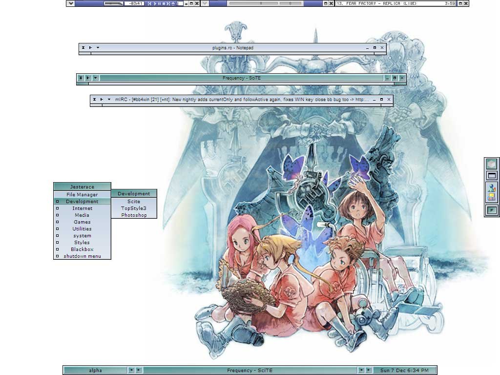Viewport: 500px width, 375px height.
Task: Minimize the mIRC window
Action: point(374,100)
